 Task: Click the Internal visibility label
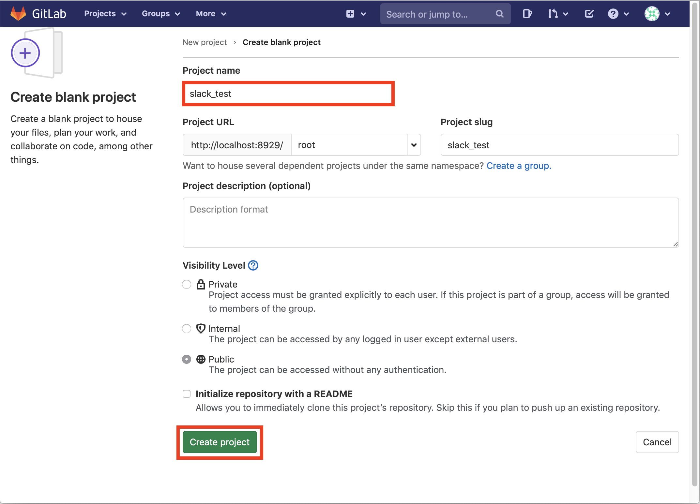point(224,328)
